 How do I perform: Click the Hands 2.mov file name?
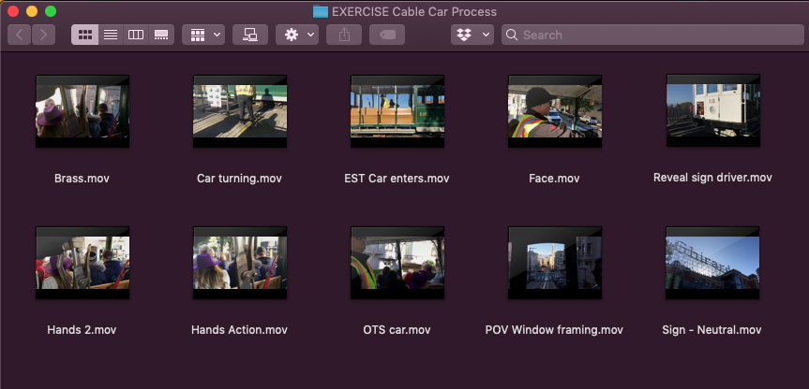point(82,330)
